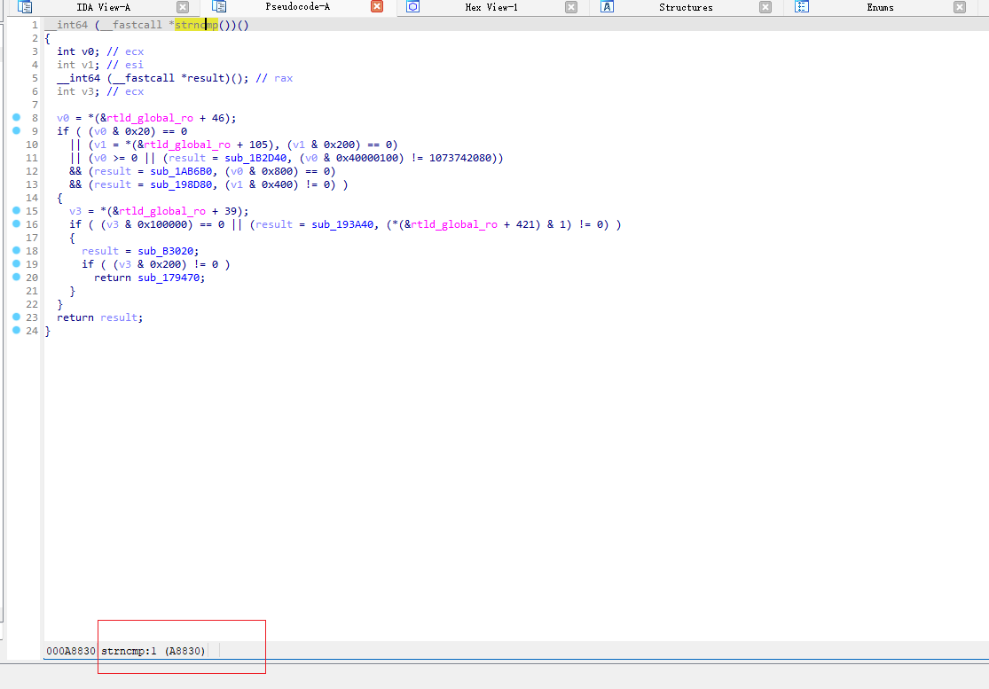989x689 pixels.
Task: Click the Enums tab icon
Action: pyautogui.click(x=801, y=7)
